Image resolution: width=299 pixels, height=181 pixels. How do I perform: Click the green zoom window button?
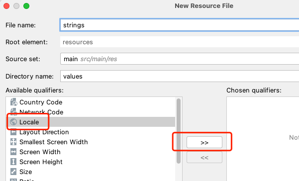(26, 6)
